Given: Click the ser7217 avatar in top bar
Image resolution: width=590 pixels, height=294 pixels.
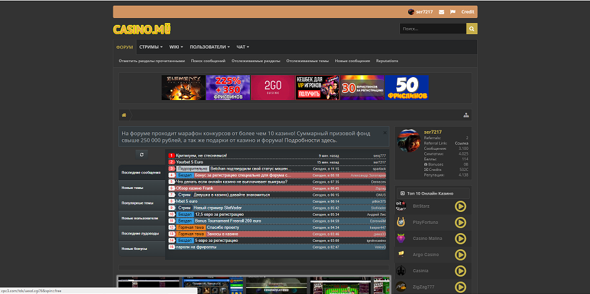Looking at the screenshot, I should click(x=411, y=12).
